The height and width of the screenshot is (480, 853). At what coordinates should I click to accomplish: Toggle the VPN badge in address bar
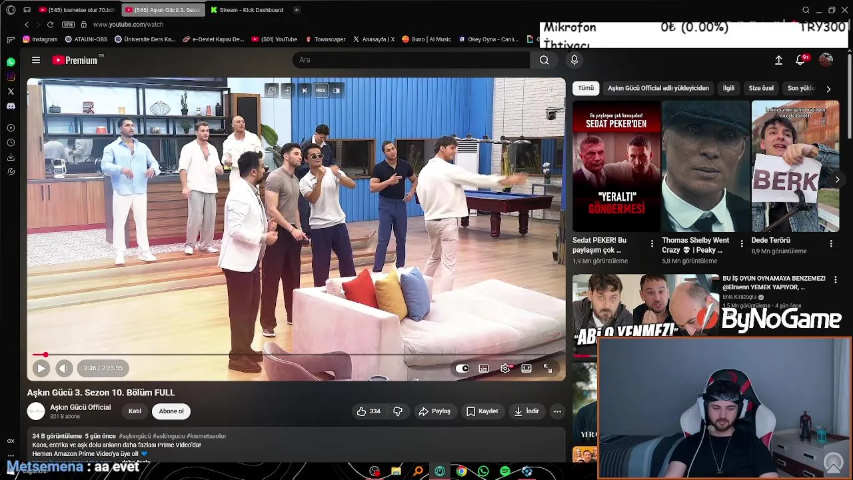[x=68, y=25]
